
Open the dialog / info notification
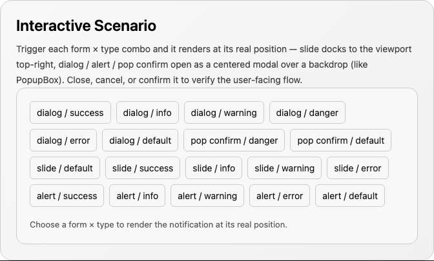[x=147, y=112]
